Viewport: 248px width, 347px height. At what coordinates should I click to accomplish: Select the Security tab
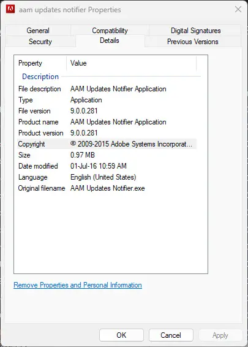click(x=40, y=42)
